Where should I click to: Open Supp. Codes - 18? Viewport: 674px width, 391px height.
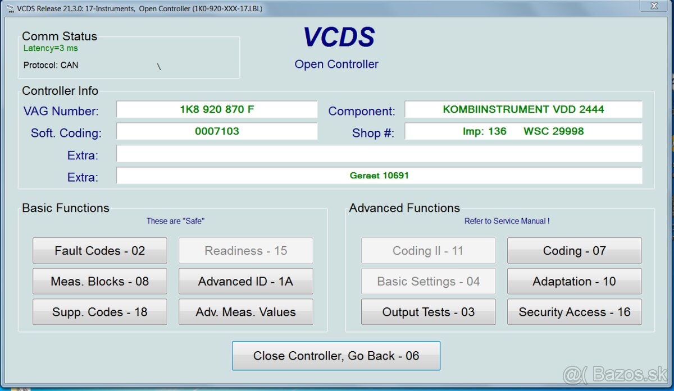99,312
